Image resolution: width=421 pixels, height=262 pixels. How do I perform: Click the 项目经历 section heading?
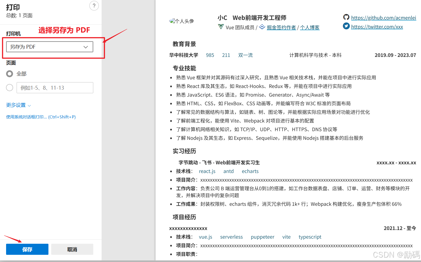pyautogui.click(x=184, y=217)
